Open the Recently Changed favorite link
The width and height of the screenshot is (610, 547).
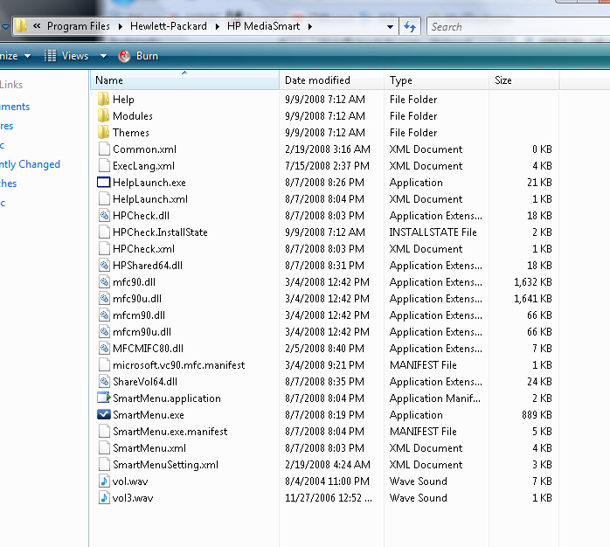[30, 164]
